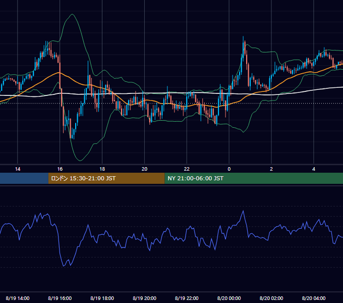Click the 8/19 22:00 time label
This screenshot has width=343, height=303.
click(187, 298)
